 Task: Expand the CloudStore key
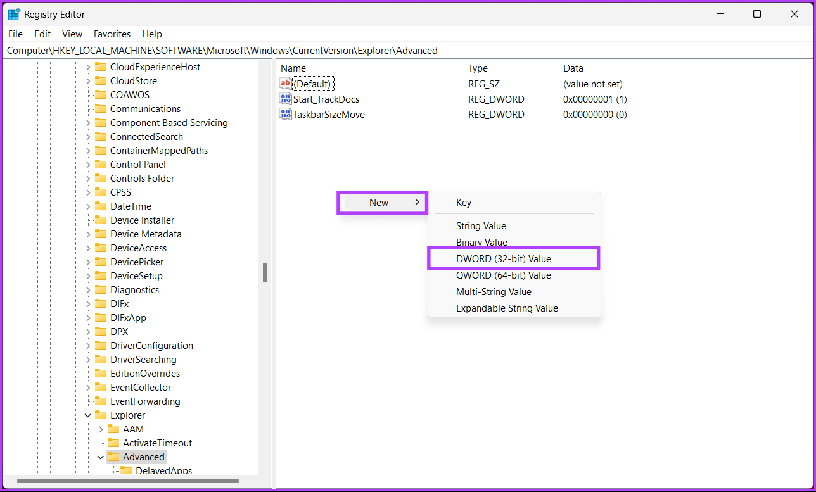point(88,81)
